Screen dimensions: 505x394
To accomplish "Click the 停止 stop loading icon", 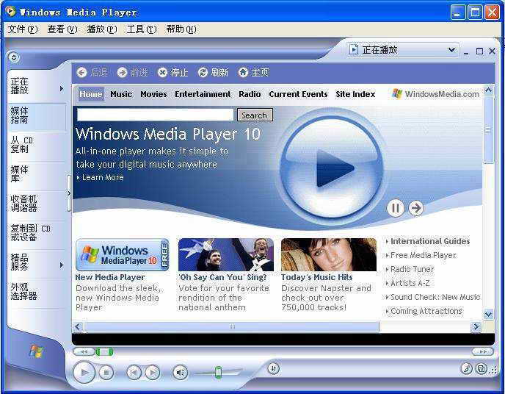I will click(163, 72).
